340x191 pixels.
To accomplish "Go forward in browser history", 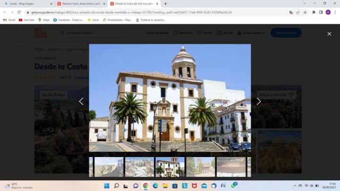I will 12,12.
